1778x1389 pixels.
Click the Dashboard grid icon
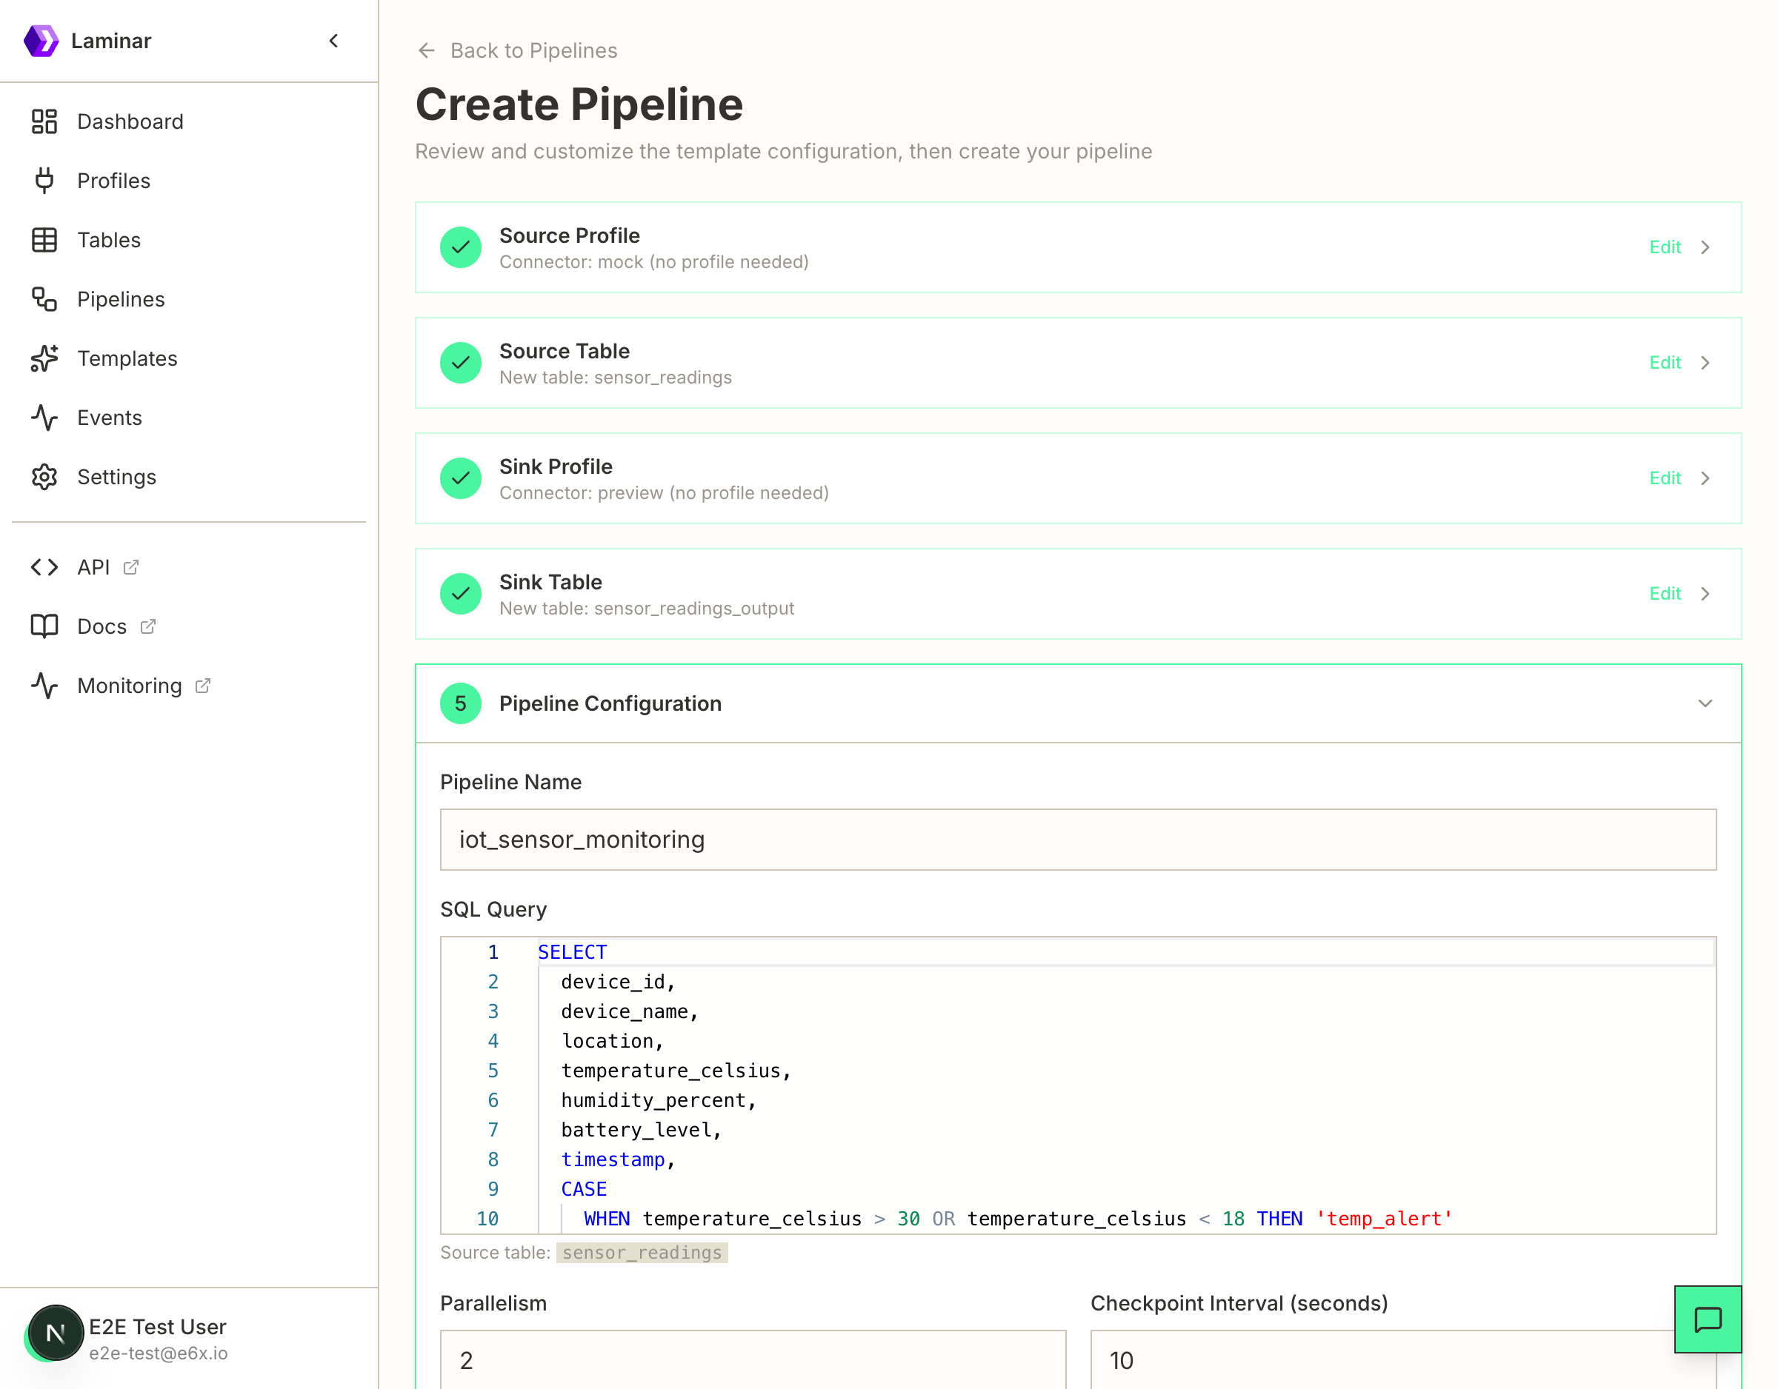pyautogui.click(x=44, y=121)
